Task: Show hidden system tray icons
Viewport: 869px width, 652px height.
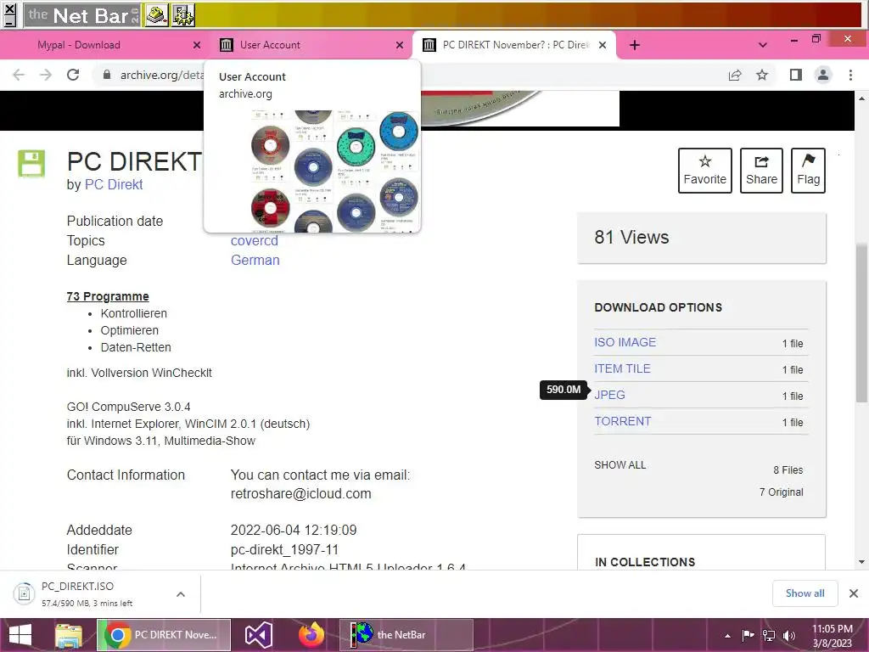Action: click(727, 636)
